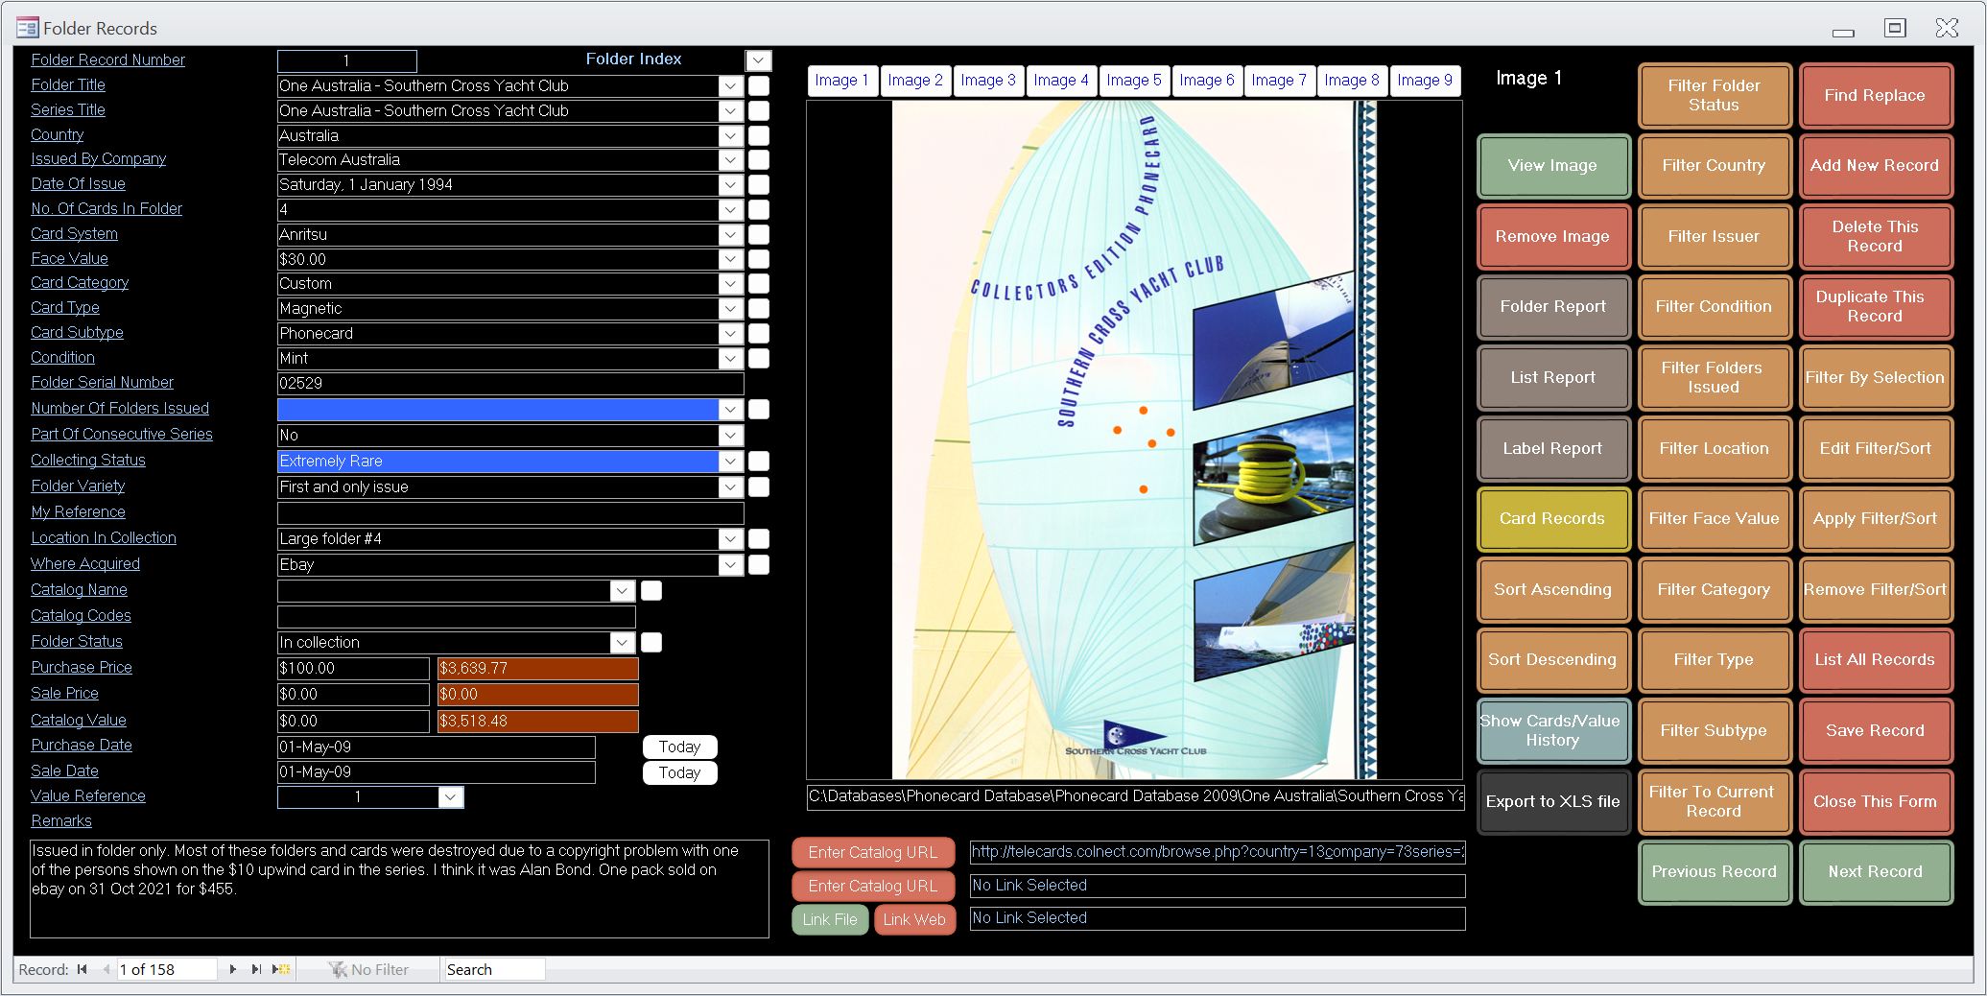Image resolution: width=1987 pixels, height=996 pixels.
Task: Click previous record arrow in navigator
Action: pyautogui.click(x=106, y=969)
